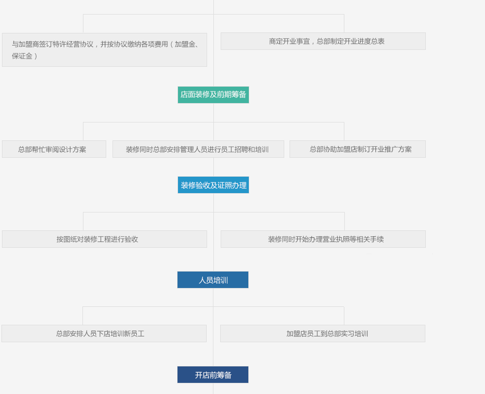Select the staff recruitment and training step box
Image resolution: width=485 pixels, height=394 pixels.
[198, 149]
